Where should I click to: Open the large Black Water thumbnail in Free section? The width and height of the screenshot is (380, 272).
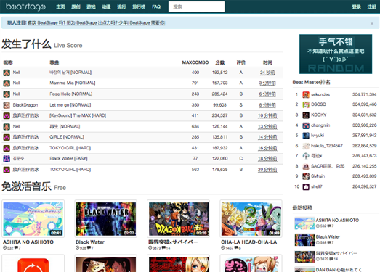[106, 219]
